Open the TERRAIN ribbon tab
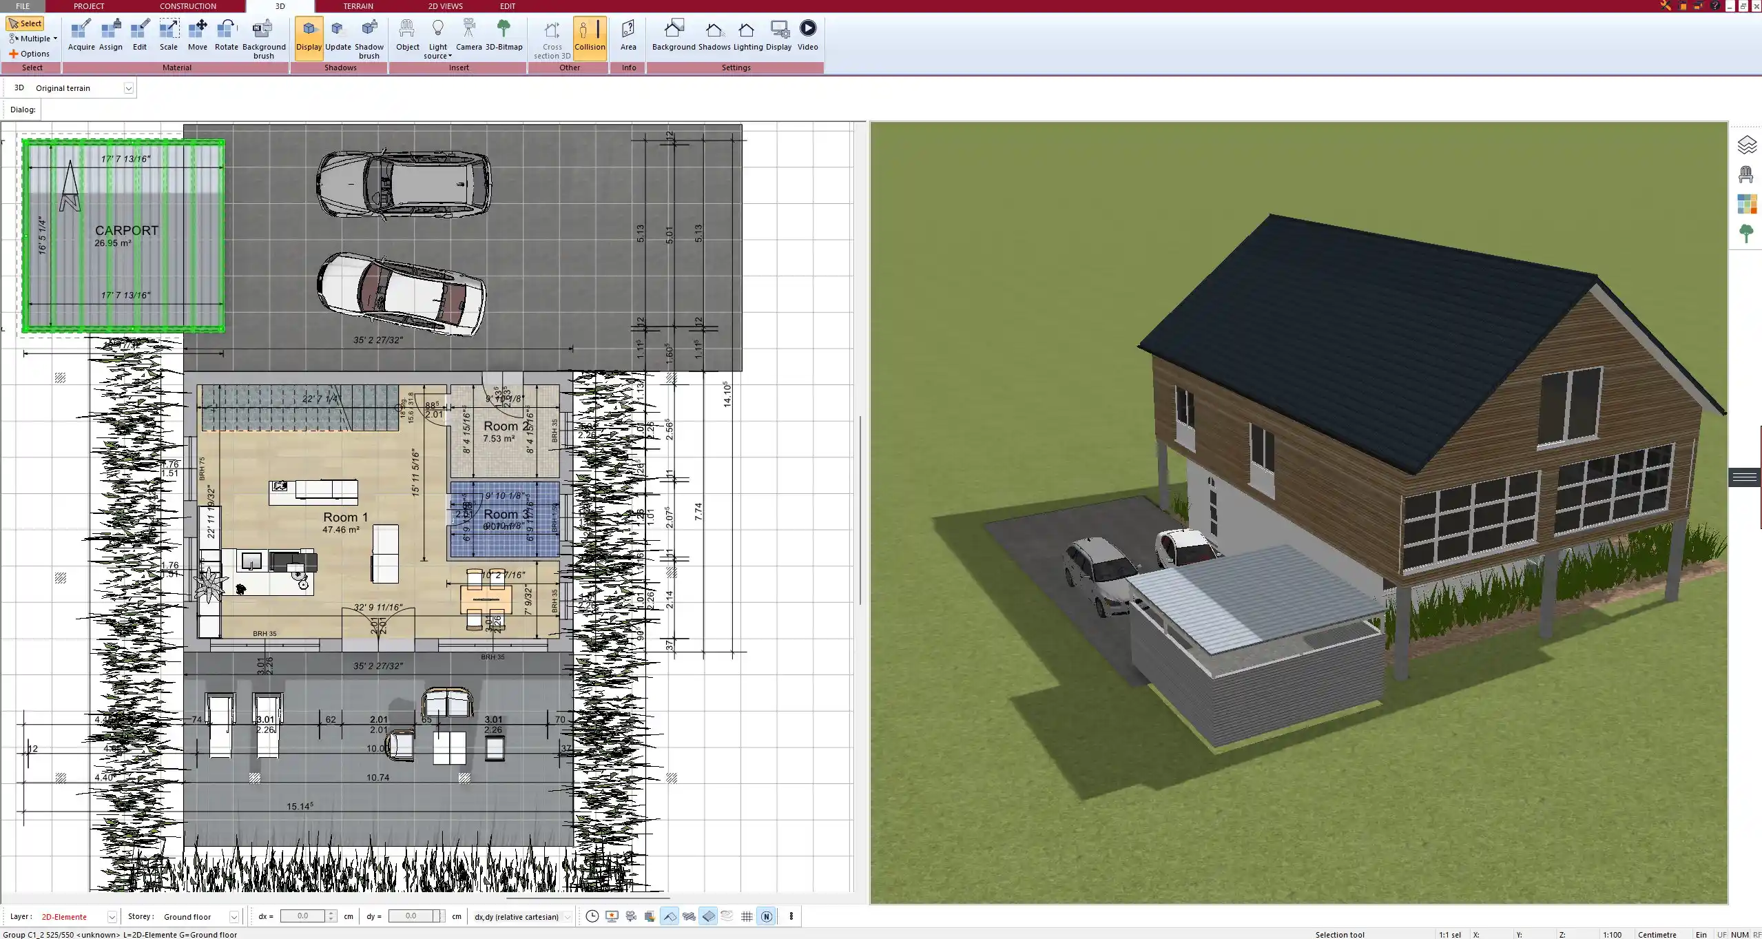This screenshot has width=1762, height=939. pos(358,6)
